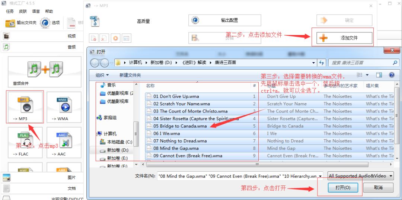The height and width of the screenshot is (200, 402).
Task: Click the file list horizontal scrollbar
Action: click(257, 164)
